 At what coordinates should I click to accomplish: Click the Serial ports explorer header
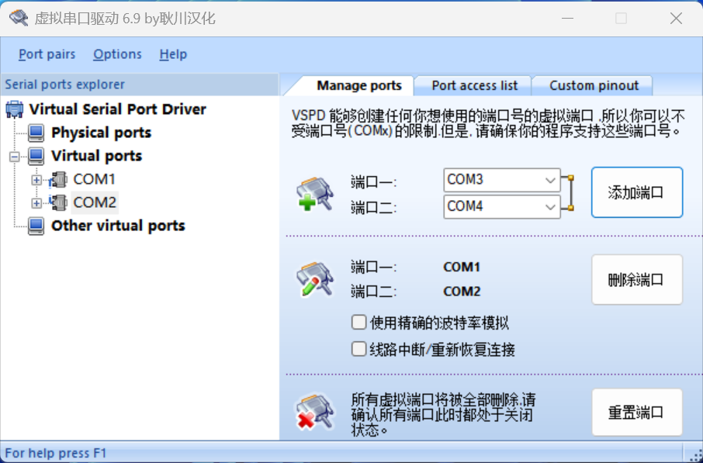pos(140,85)
